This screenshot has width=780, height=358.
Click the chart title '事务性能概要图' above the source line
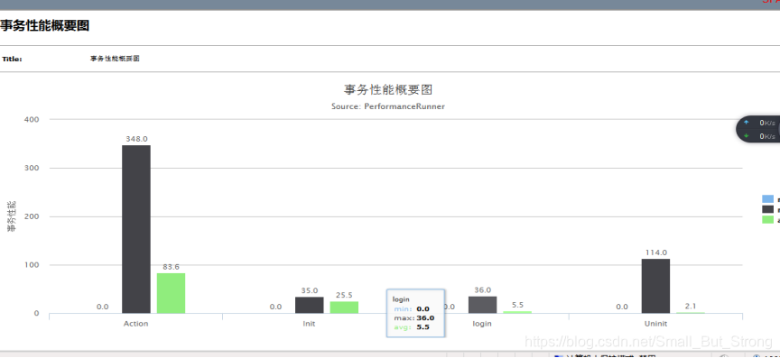click(388, 90)
